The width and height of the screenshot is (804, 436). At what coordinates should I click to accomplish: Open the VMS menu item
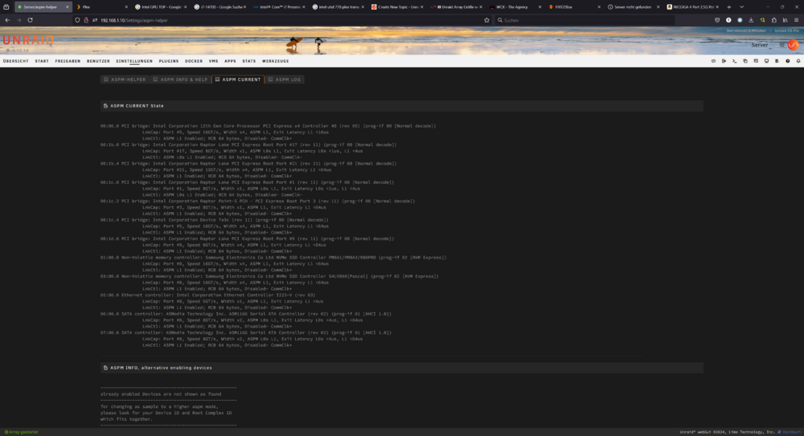coord(213,61)
